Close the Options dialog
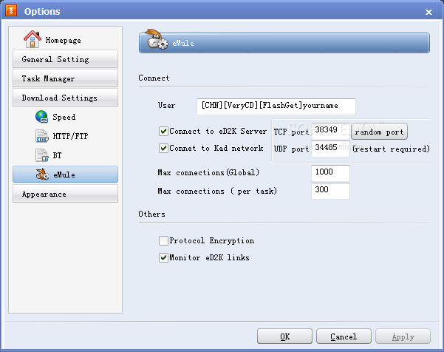The height and width of the screenshot is (352, 444). click(x=428, y=12)
